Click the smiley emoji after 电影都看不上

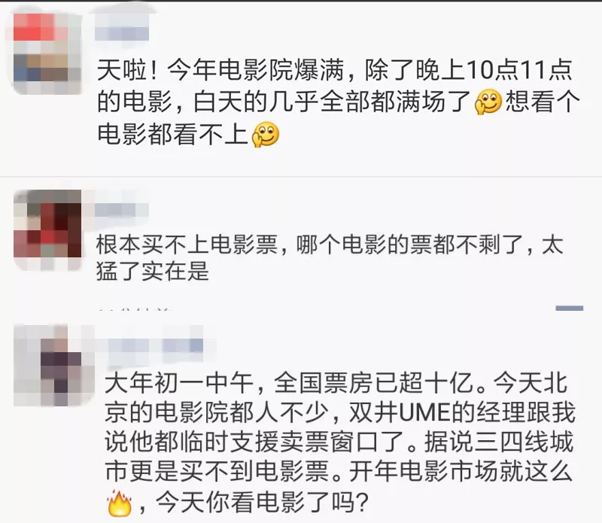pos(266,135)
